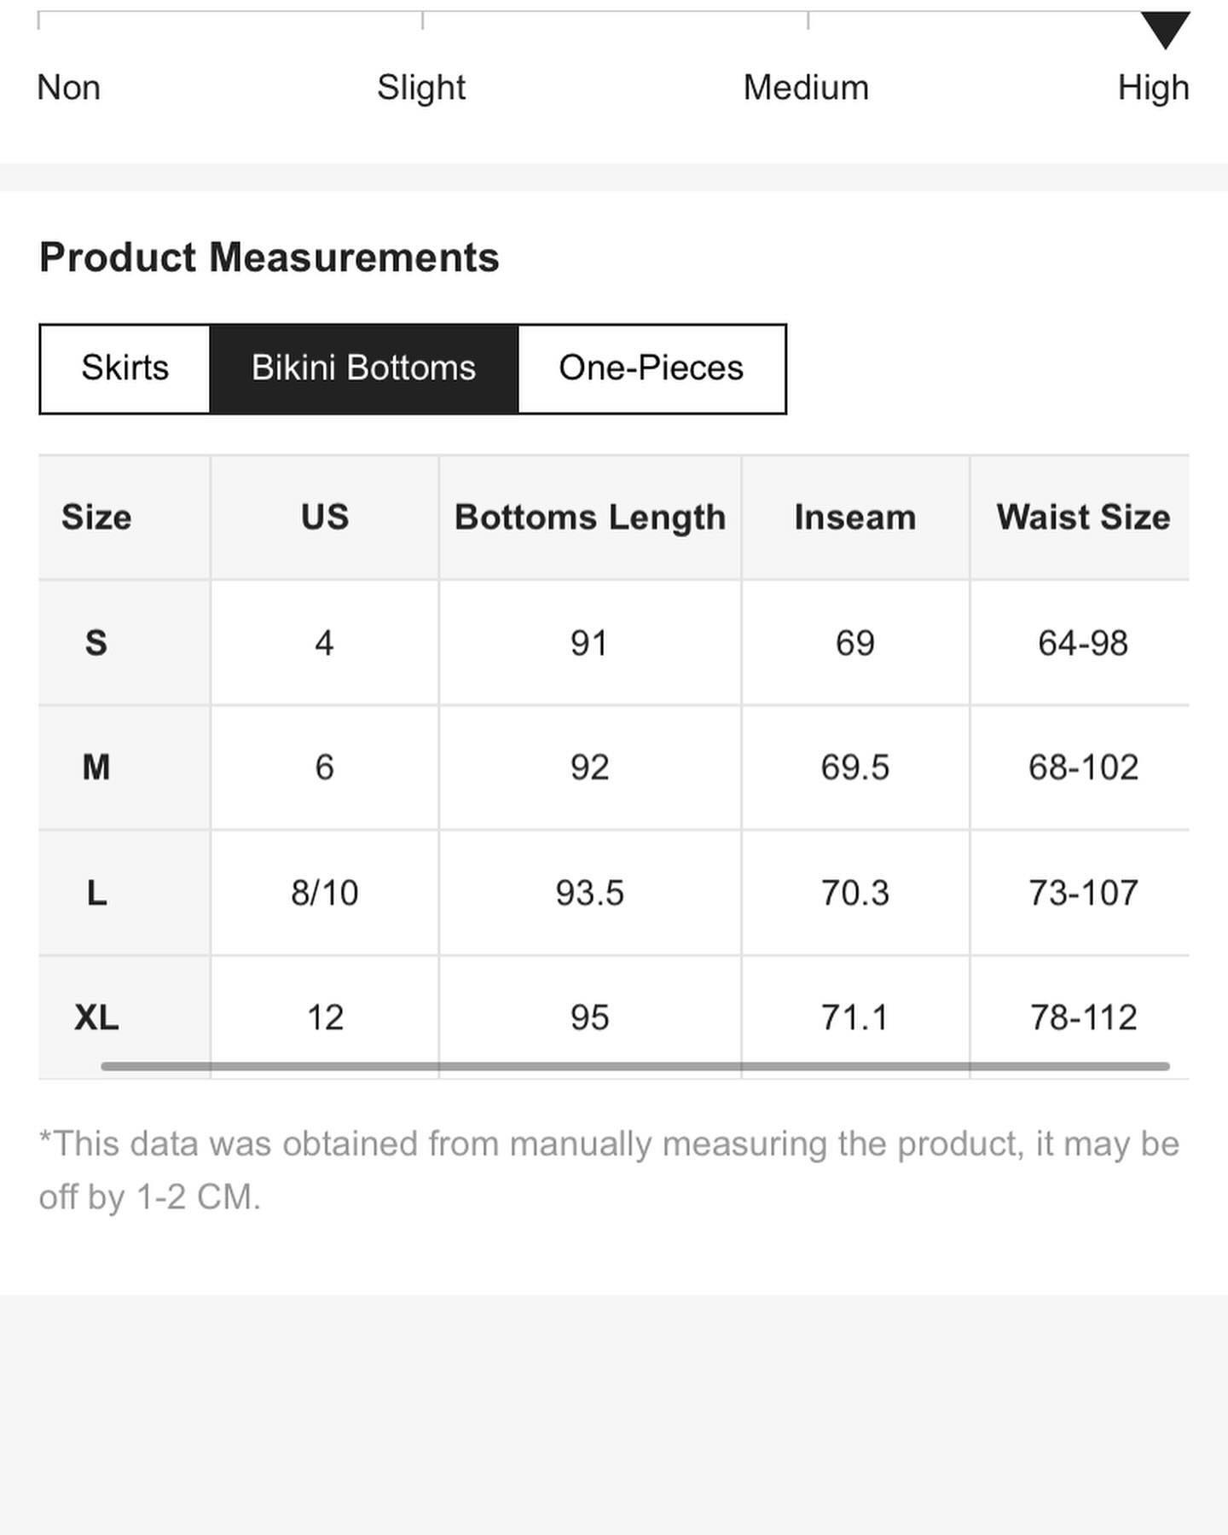Click the High stretch triangle marker
This screenshot has width=1228, height=1535.
1165,30
